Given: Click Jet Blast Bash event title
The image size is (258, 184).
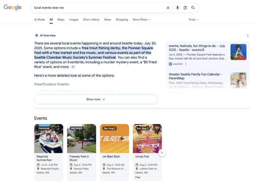Looking at the screenshot, I should 111,157.
